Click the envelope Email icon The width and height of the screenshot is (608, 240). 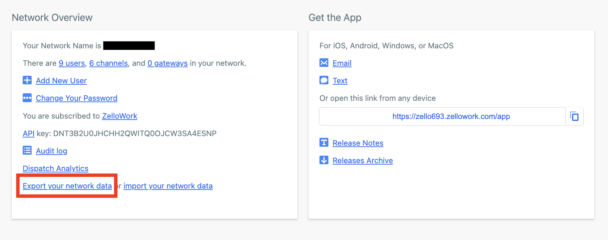click(324, 63)
